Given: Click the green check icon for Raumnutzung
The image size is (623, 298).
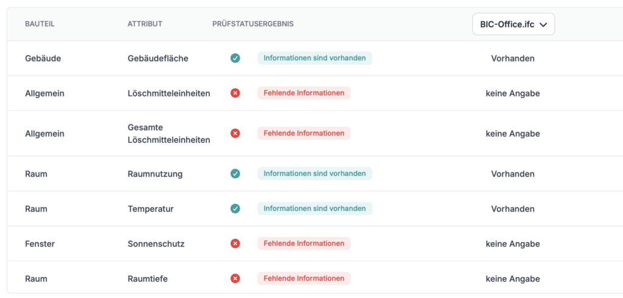Looking at the screenshot, I should coord(235,174).
